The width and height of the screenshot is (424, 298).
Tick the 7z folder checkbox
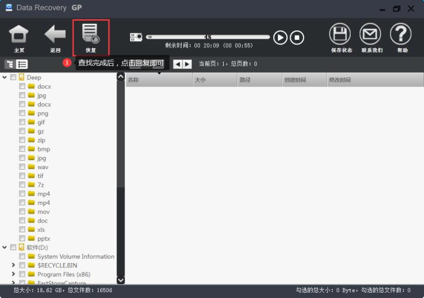22,185
